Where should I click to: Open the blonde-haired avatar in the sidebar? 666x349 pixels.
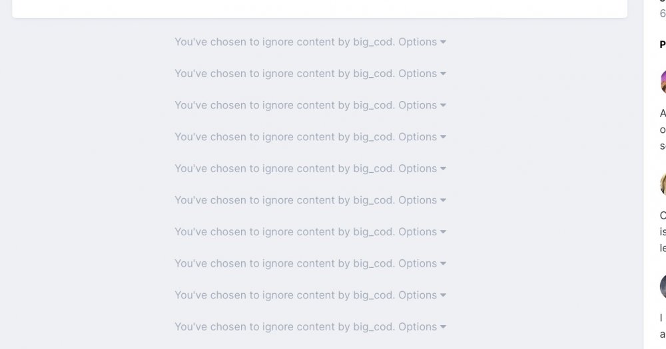click(x=663, y=184)
